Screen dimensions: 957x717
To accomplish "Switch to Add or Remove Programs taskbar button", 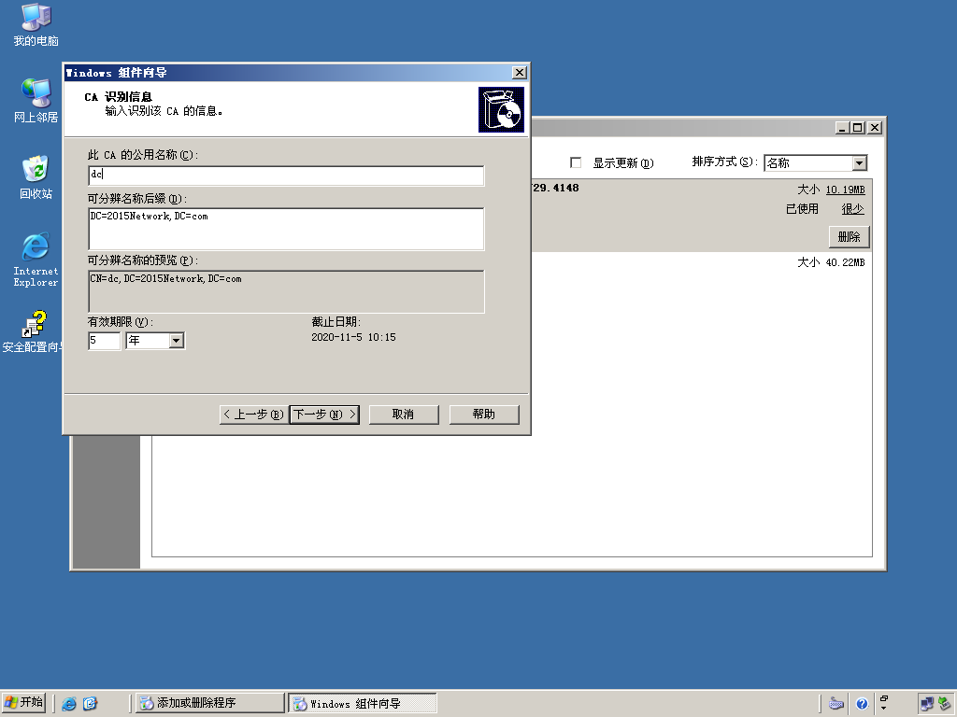I will 209,703.
